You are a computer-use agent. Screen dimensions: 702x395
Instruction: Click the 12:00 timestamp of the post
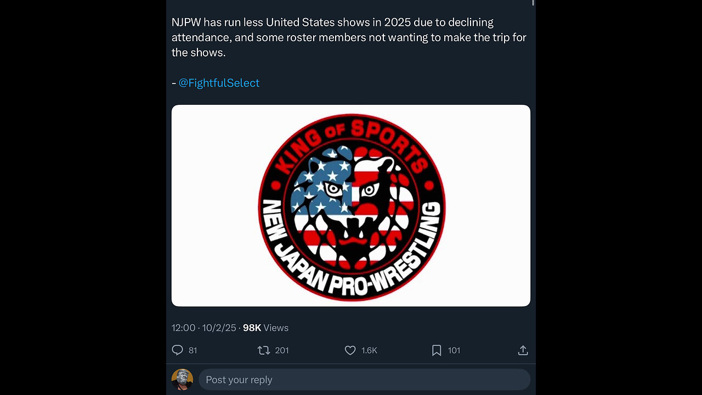pos(183,328)
